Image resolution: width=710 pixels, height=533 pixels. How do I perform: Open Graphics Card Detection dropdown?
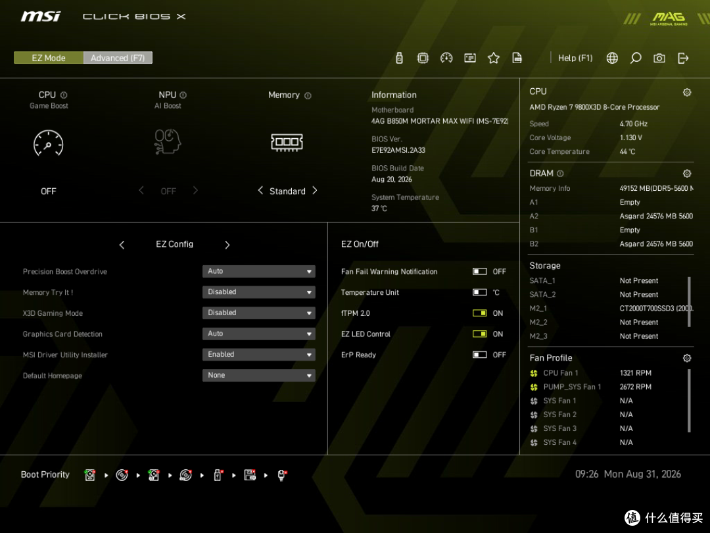pos(258,334)
